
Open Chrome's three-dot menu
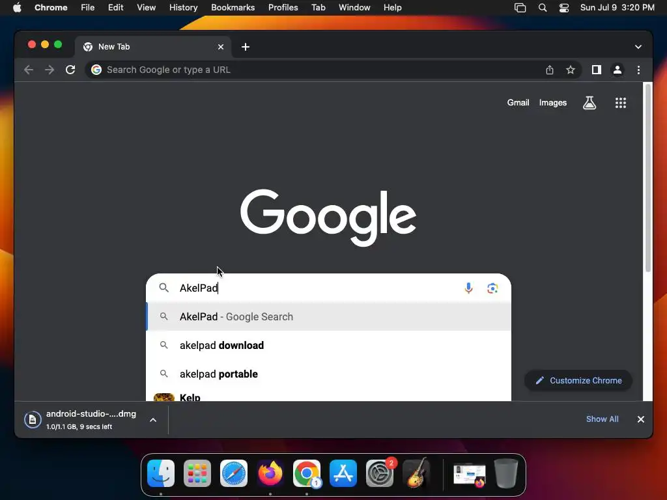click(638, 70)
